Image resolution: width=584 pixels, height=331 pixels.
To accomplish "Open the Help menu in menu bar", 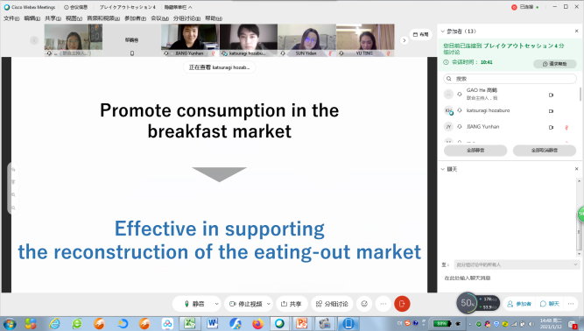I will 214,18.
